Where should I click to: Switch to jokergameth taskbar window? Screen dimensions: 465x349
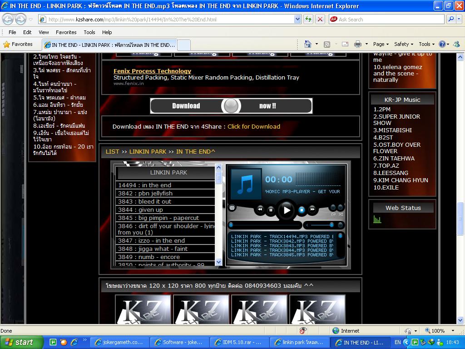[119, 342]
